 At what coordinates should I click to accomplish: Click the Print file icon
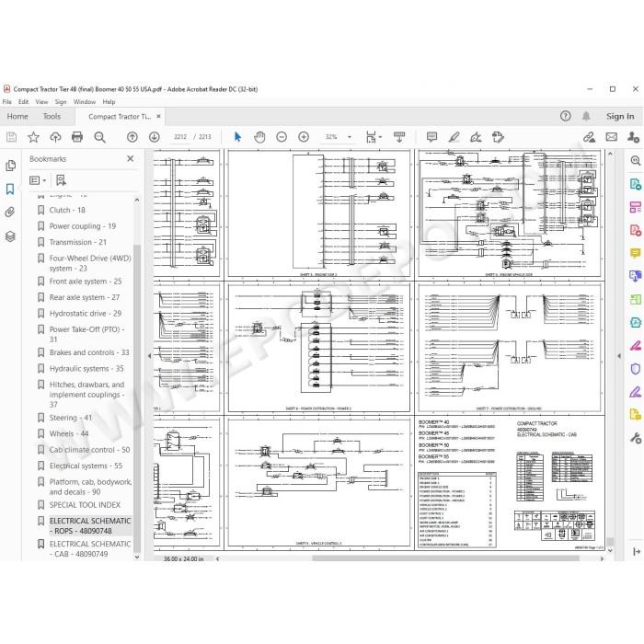(77, 137)
